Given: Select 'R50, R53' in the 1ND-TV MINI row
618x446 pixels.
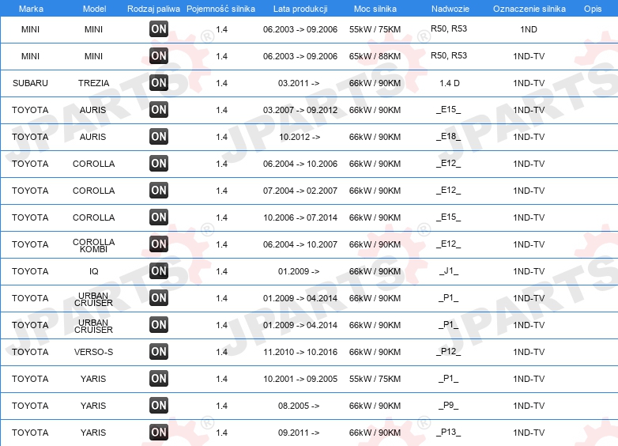Looking at the screenshot, I should (x=449, y=55).
